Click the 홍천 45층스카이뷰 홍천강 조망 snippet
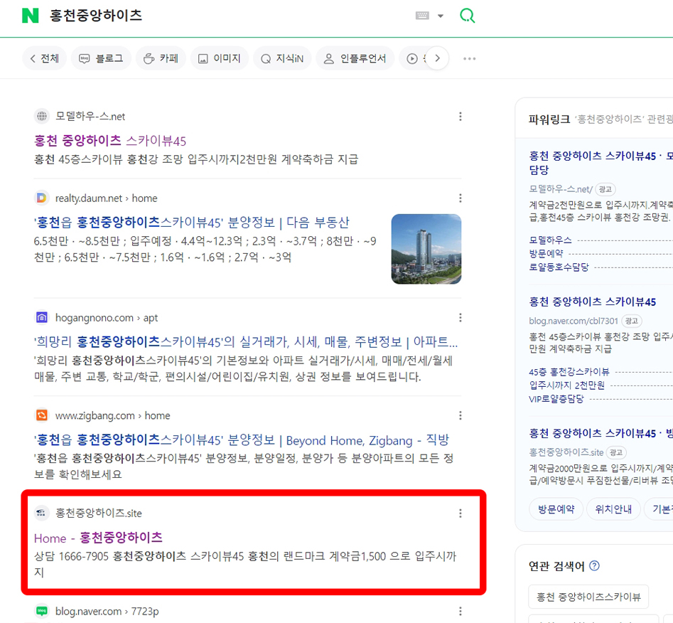The width and height of the screenshot is (673, 623). tap(196, 159)
